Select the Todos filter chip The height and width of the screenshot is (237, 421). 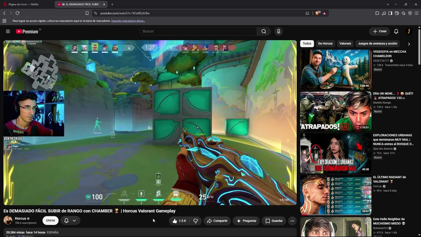[x=307, y=43]
